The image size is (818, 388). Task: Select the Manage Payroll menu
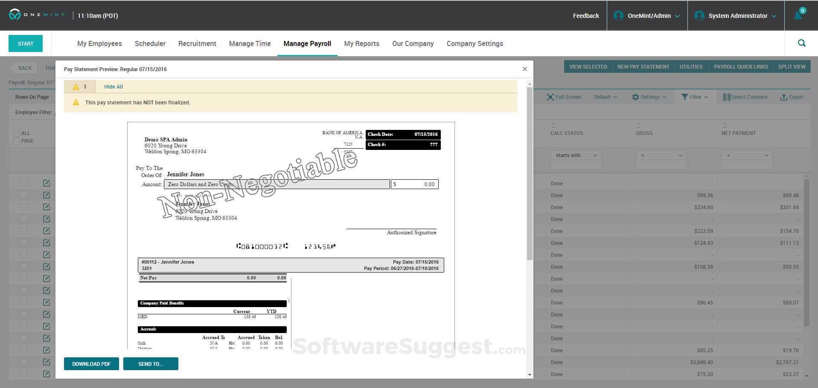point(307,43)
